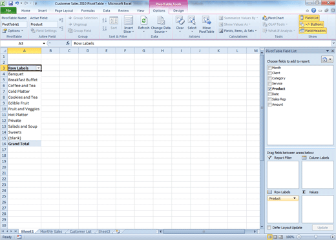The width and height of the screenshot is (336, 240).
Task: Click the Undo icon in quick access toolbar
Action: [x=17, y=3]
